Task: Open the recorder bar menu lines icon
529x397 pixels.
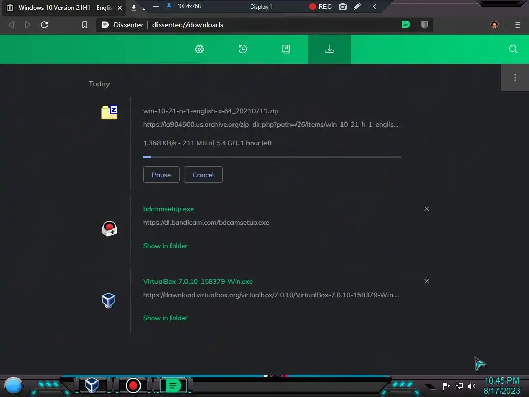Action: (155, 6)
